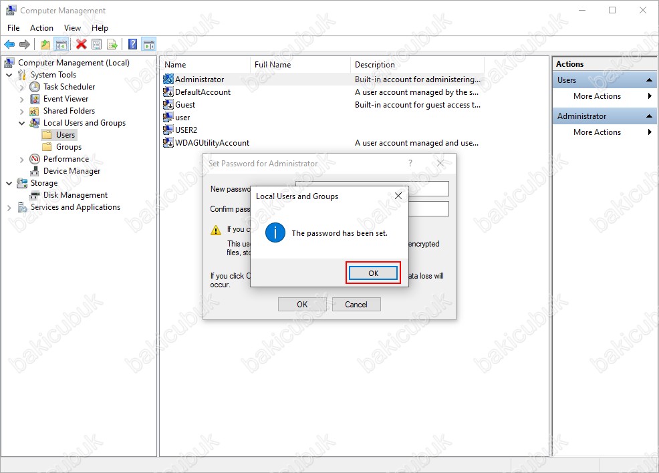Click the Storage node icon
Viewport: 659px width, 473px height.
pyautogui.click(x=22, y=183)
